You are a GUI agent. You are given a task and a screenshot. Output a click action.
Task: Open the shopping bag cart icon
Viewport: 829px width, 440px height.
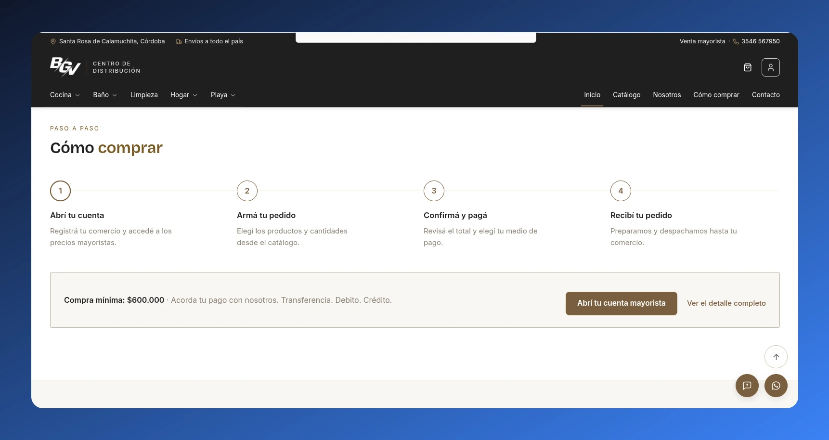pos(748,67)
